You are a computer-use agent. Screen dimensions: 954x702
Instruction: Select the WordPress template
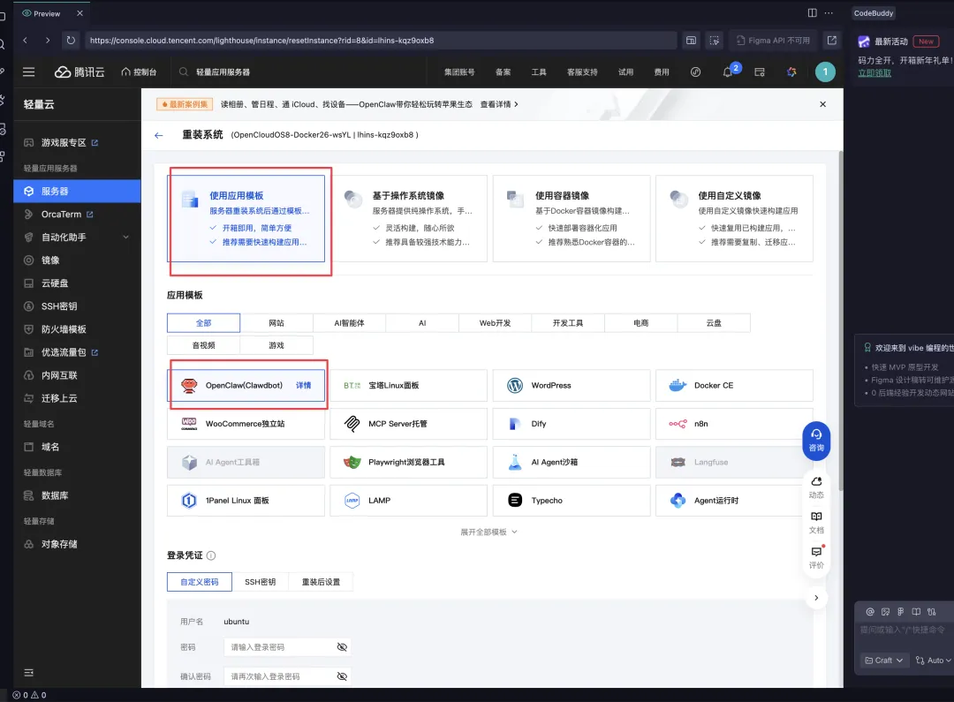click(x=571, y=385)
